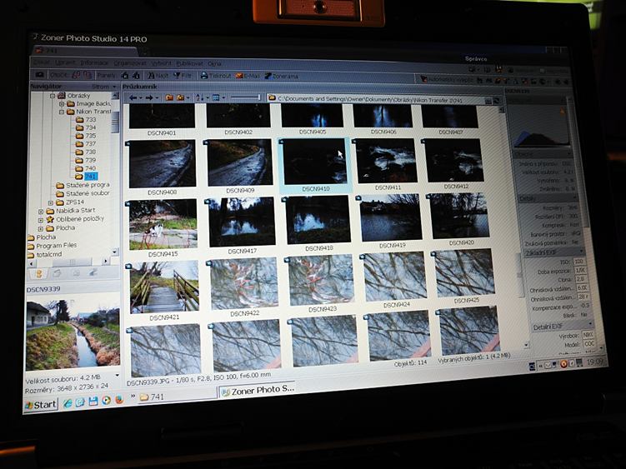The height and width of the screenshot is (469, 626).
Task: Click the third icon in Navigátor tab strip
Action: 76,272
